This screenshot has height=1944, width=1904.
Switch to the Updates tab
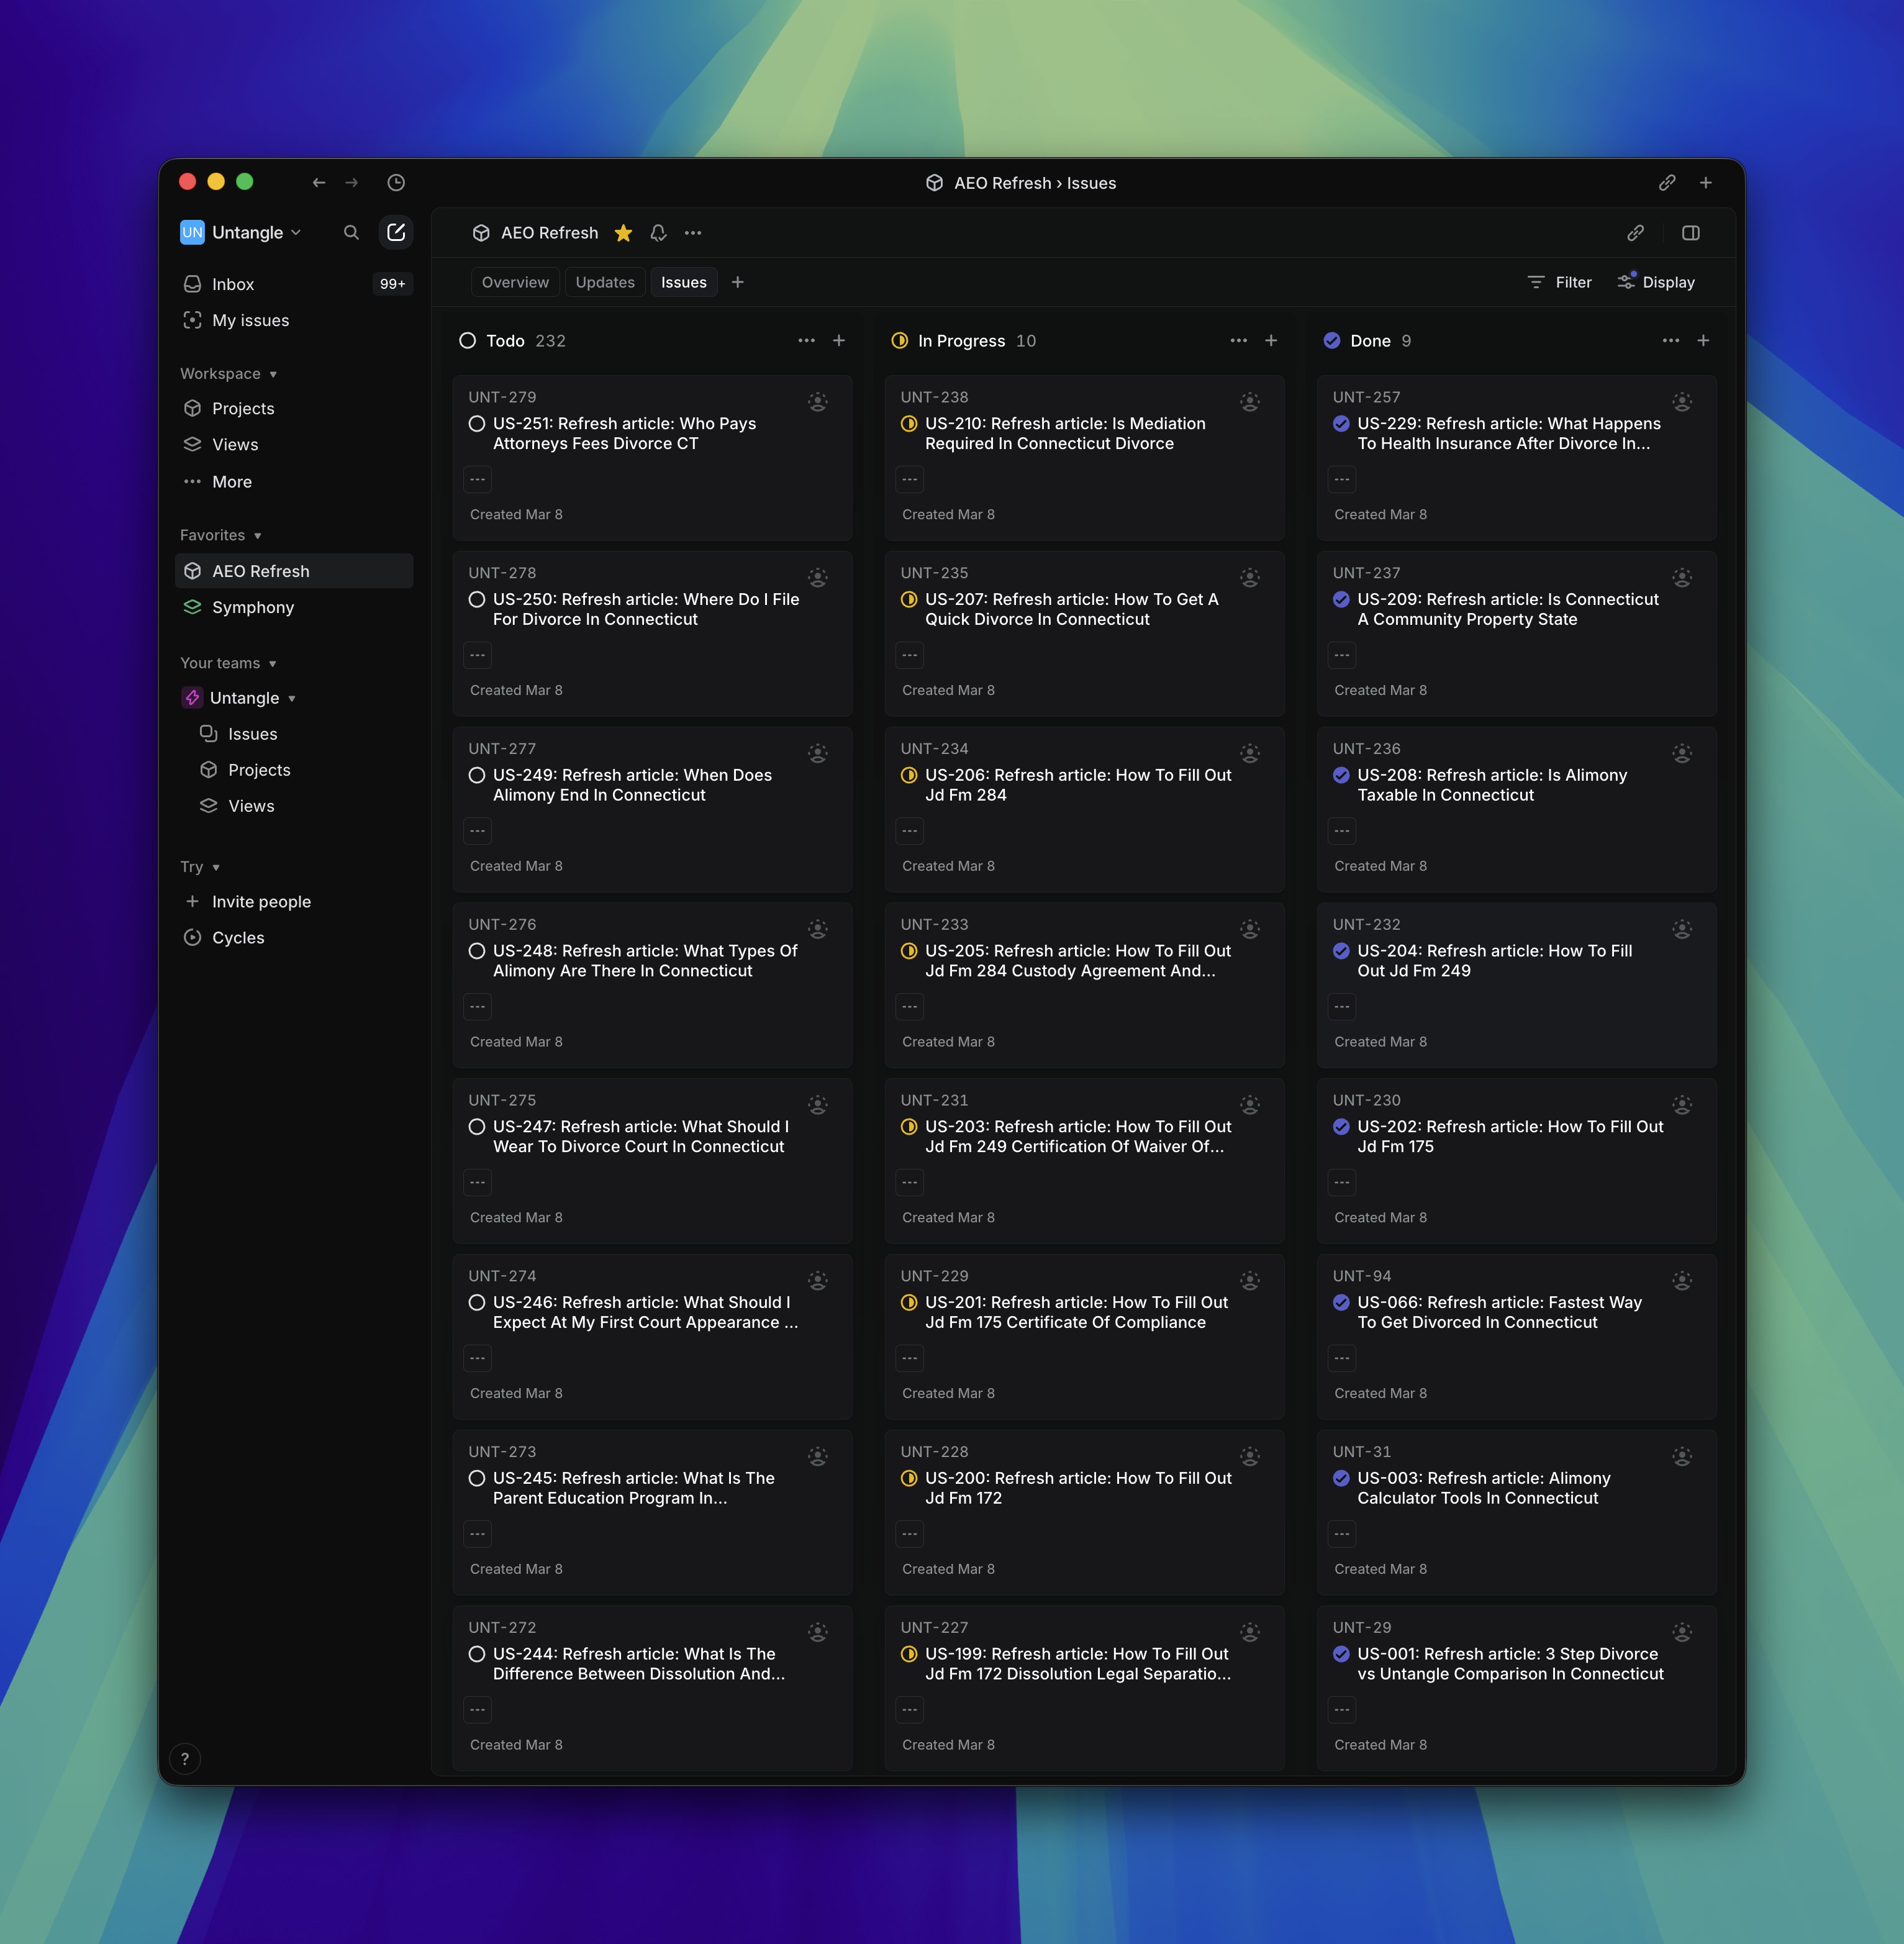point(605,282)
